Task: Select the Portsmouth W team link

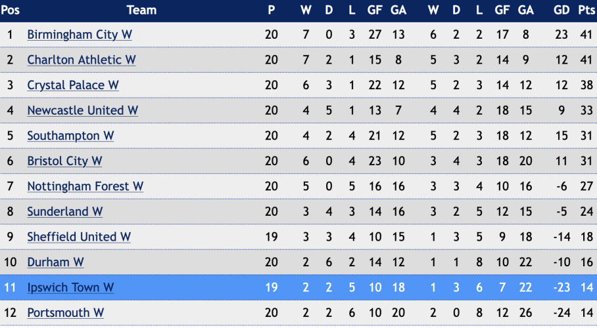Action: tap(65, 313)
